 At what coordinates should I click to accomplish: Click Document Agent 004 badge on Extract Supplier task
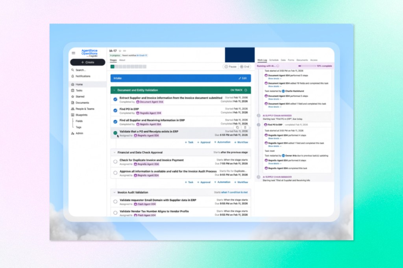(x=150, y=102)
